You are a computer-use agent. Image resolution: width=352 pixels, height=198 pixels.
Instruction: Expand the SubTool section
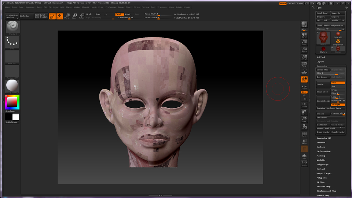pos(320,57)
